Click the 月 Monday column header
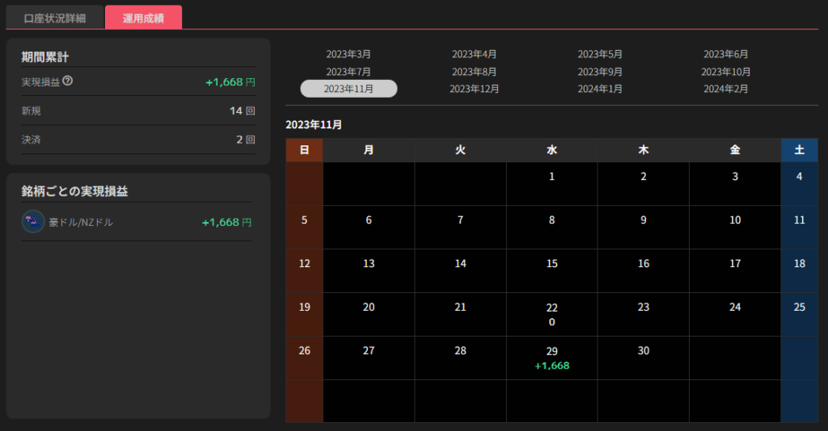Viewport: 828px width, 431px height. point(369,150)
